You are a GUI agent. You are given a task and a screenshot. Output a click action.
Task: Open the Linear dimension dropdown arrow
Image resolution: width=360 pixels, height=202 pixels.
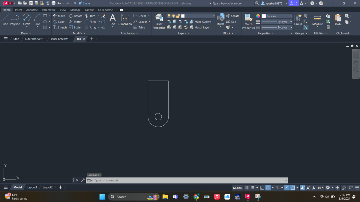[x=148, y=16]
